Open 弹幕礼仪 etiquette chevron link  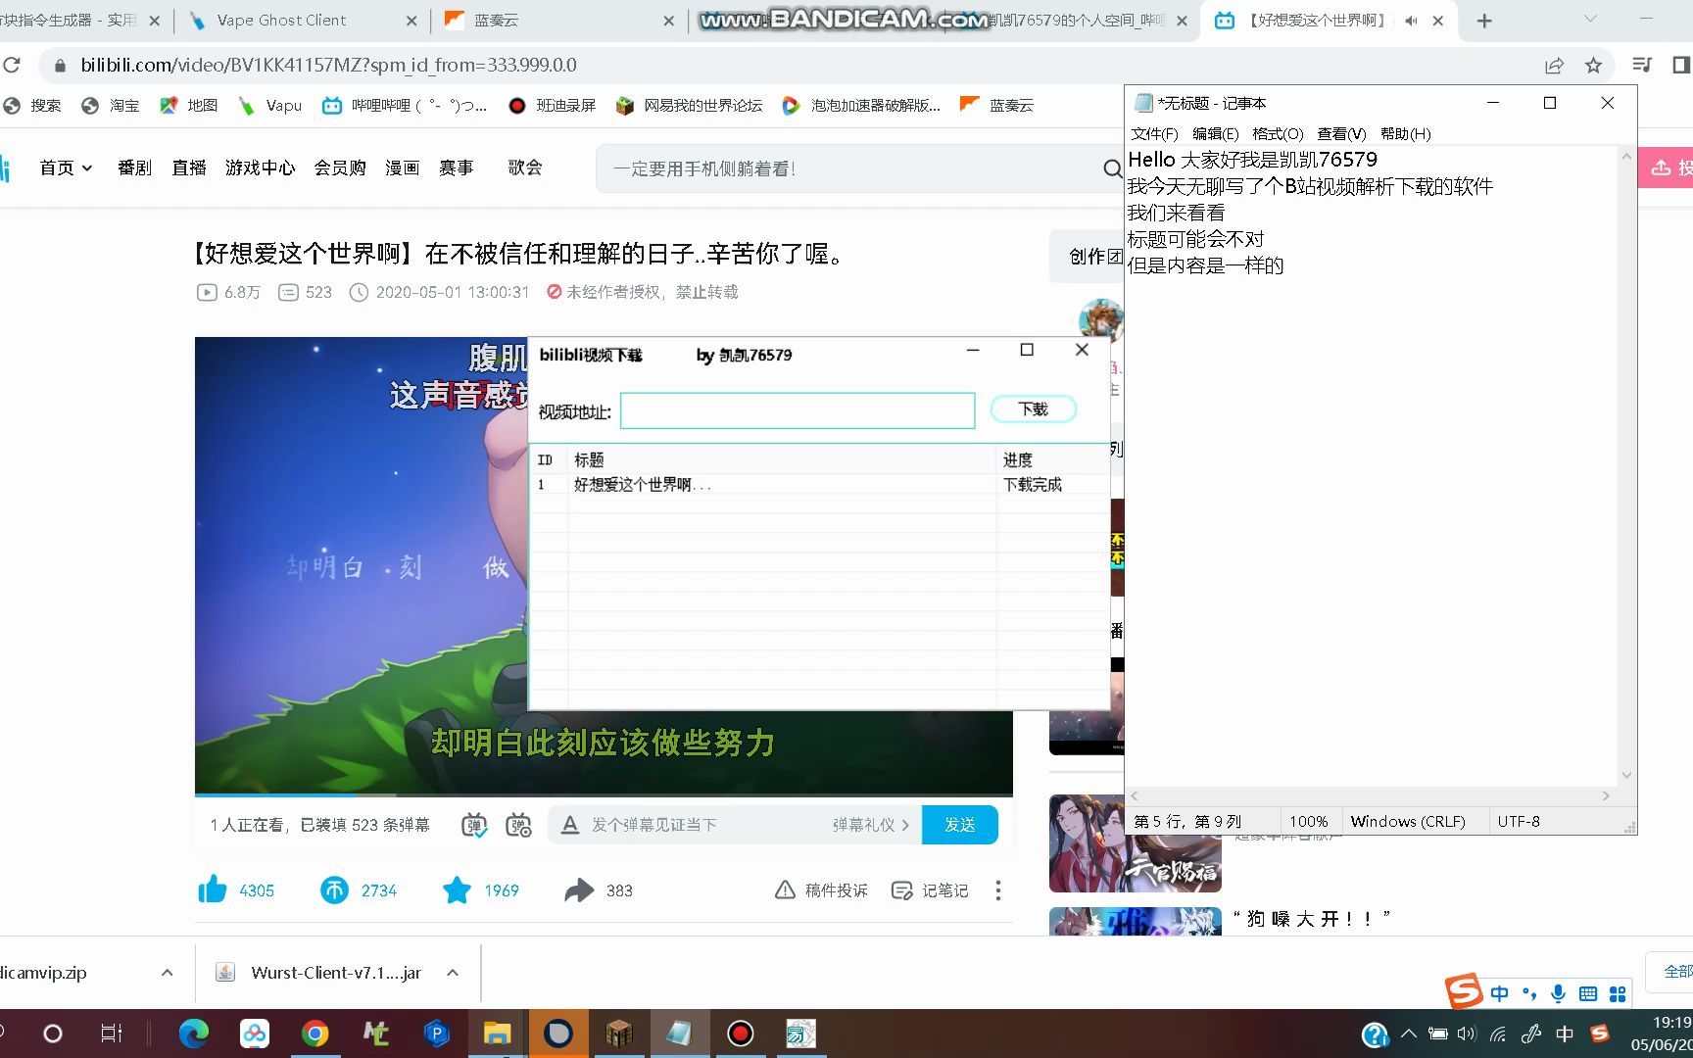(x=871, y=825)
